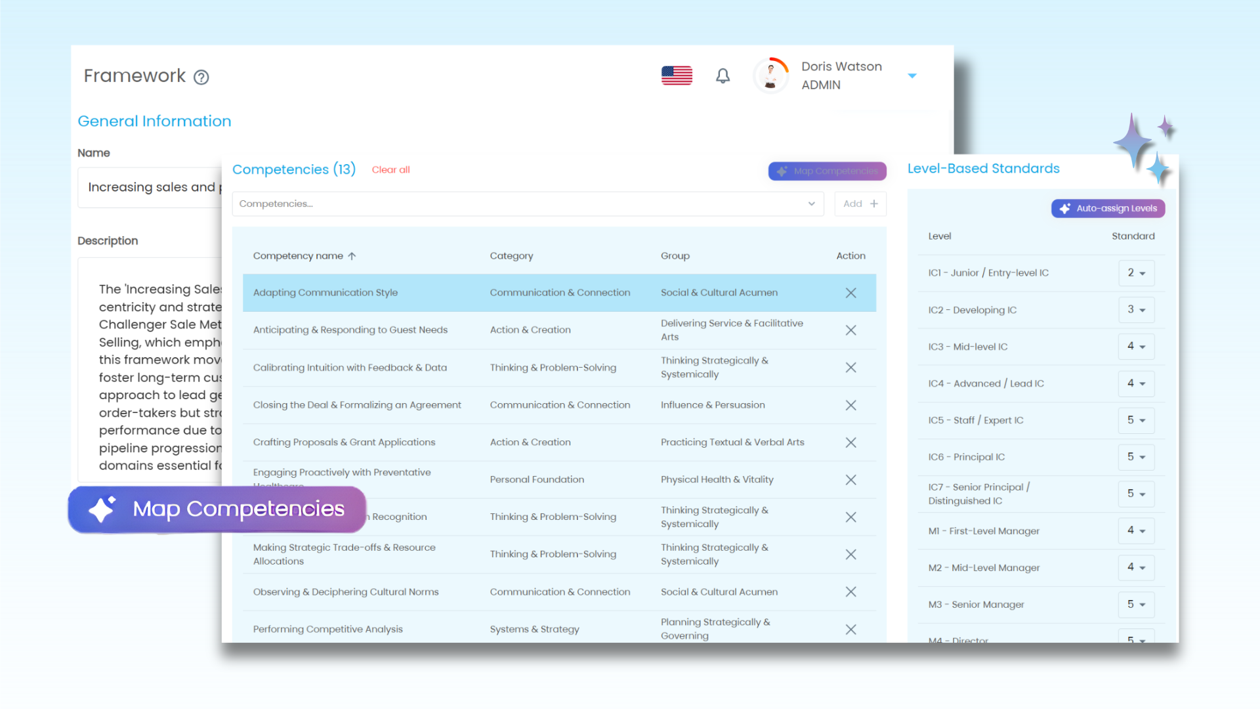1260x709 pixels.
Task: Remove the Closing the Deal competency row
Action: (x=850, y=405)
